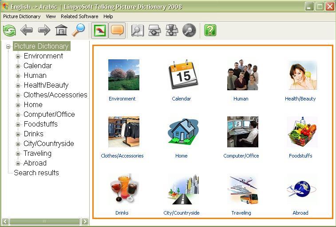336x227 pixels.
Task: Click the trophy cards with plus icon
Action: tap(172, 31)
